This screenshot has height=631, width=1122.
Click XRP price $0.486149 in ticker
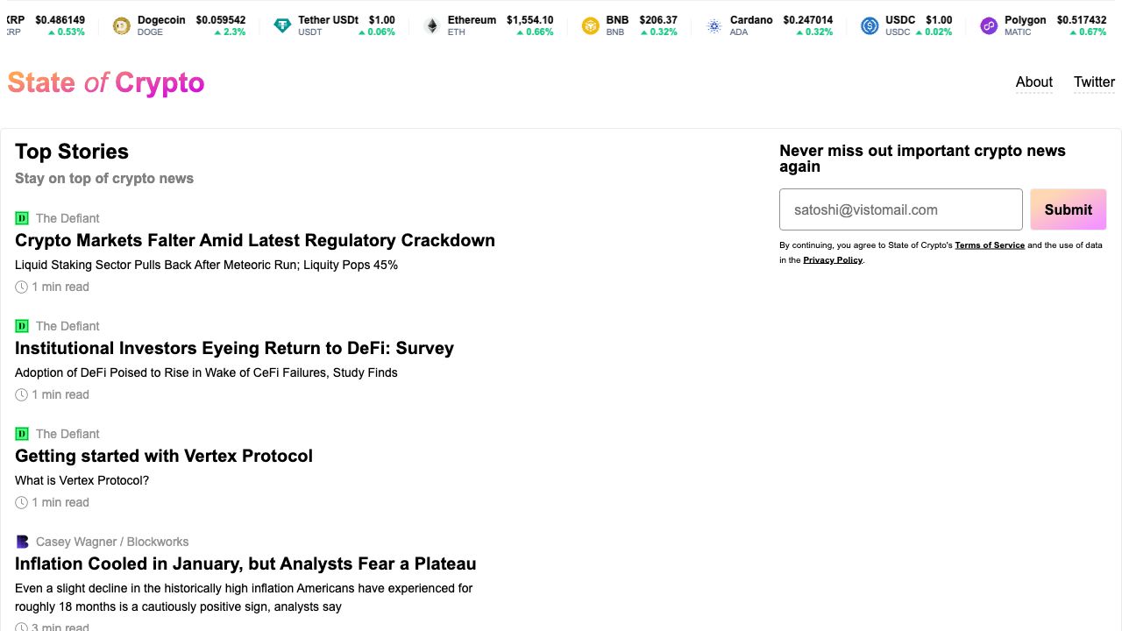click(60, 20)
